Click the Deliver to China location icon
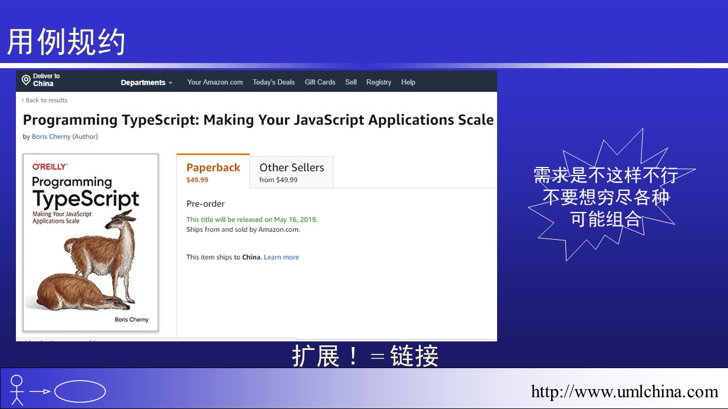The image size is (728, 409). click(x=26, y=80)
